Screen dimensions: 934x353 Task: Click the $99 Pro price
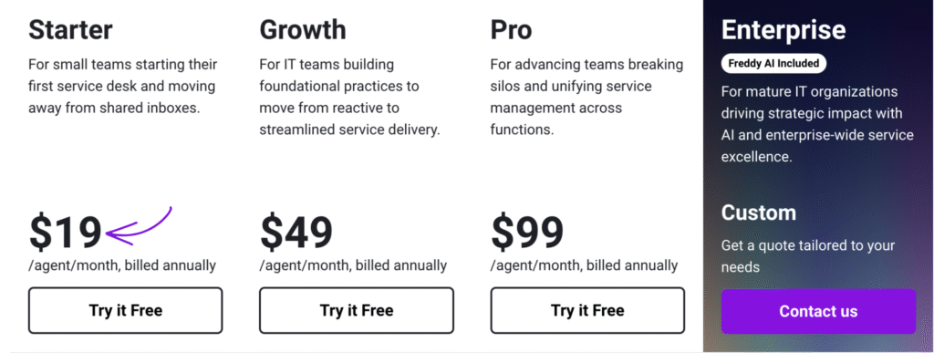pos(527,233)
